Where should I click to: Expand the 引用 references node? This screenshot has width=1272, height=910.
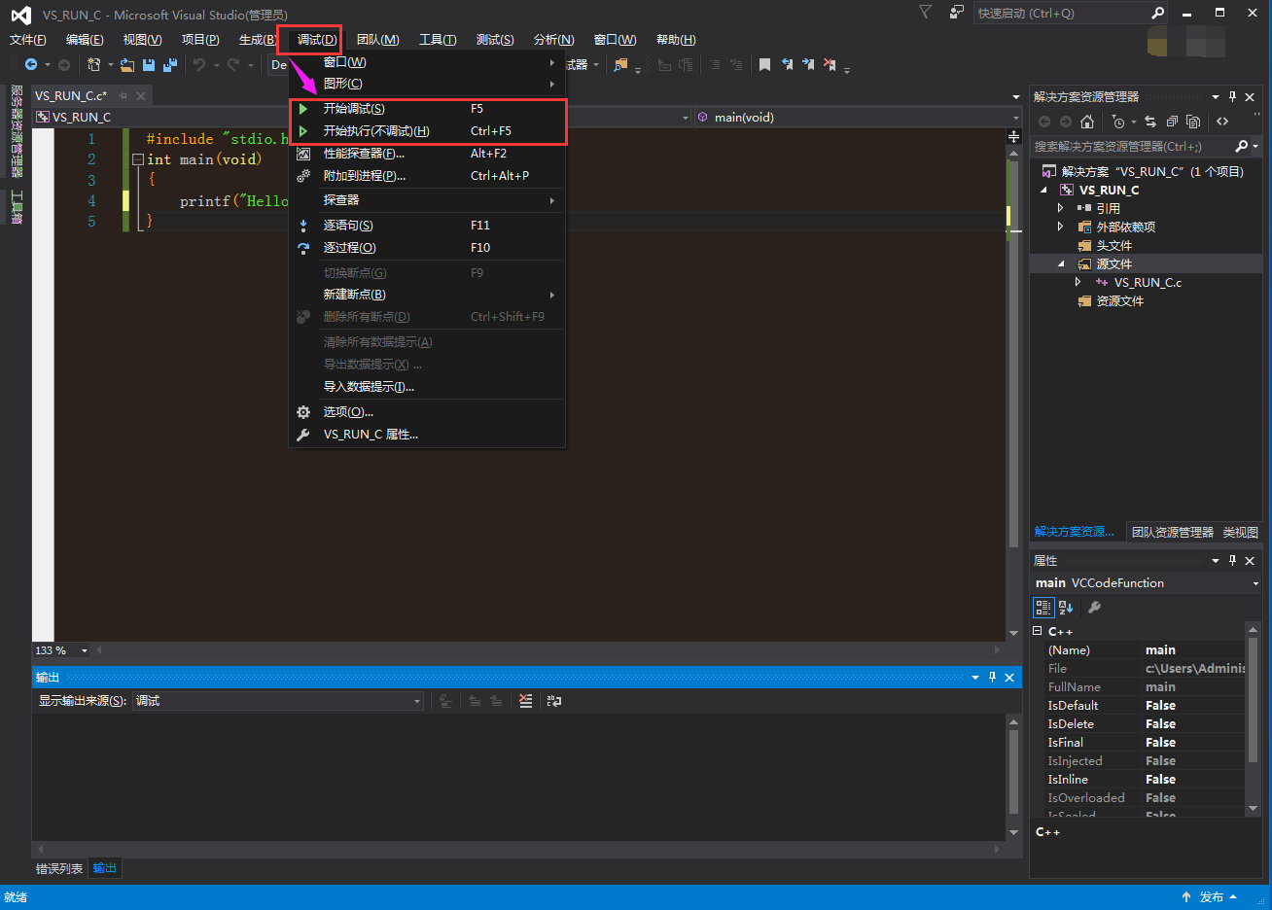click(x=1061, y=208)
